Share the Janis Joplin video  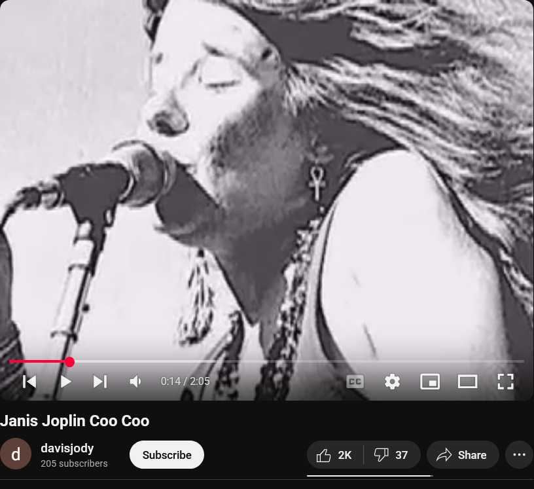click(x=463, y=455)
